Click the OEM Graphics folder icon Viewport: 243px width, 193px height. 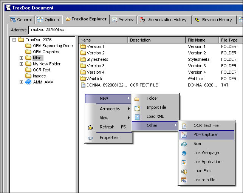coord(28,52)
